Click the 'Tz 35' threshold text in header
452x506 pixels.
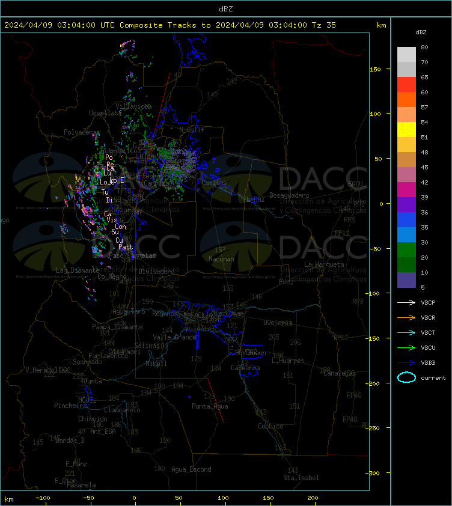point(324,25)
